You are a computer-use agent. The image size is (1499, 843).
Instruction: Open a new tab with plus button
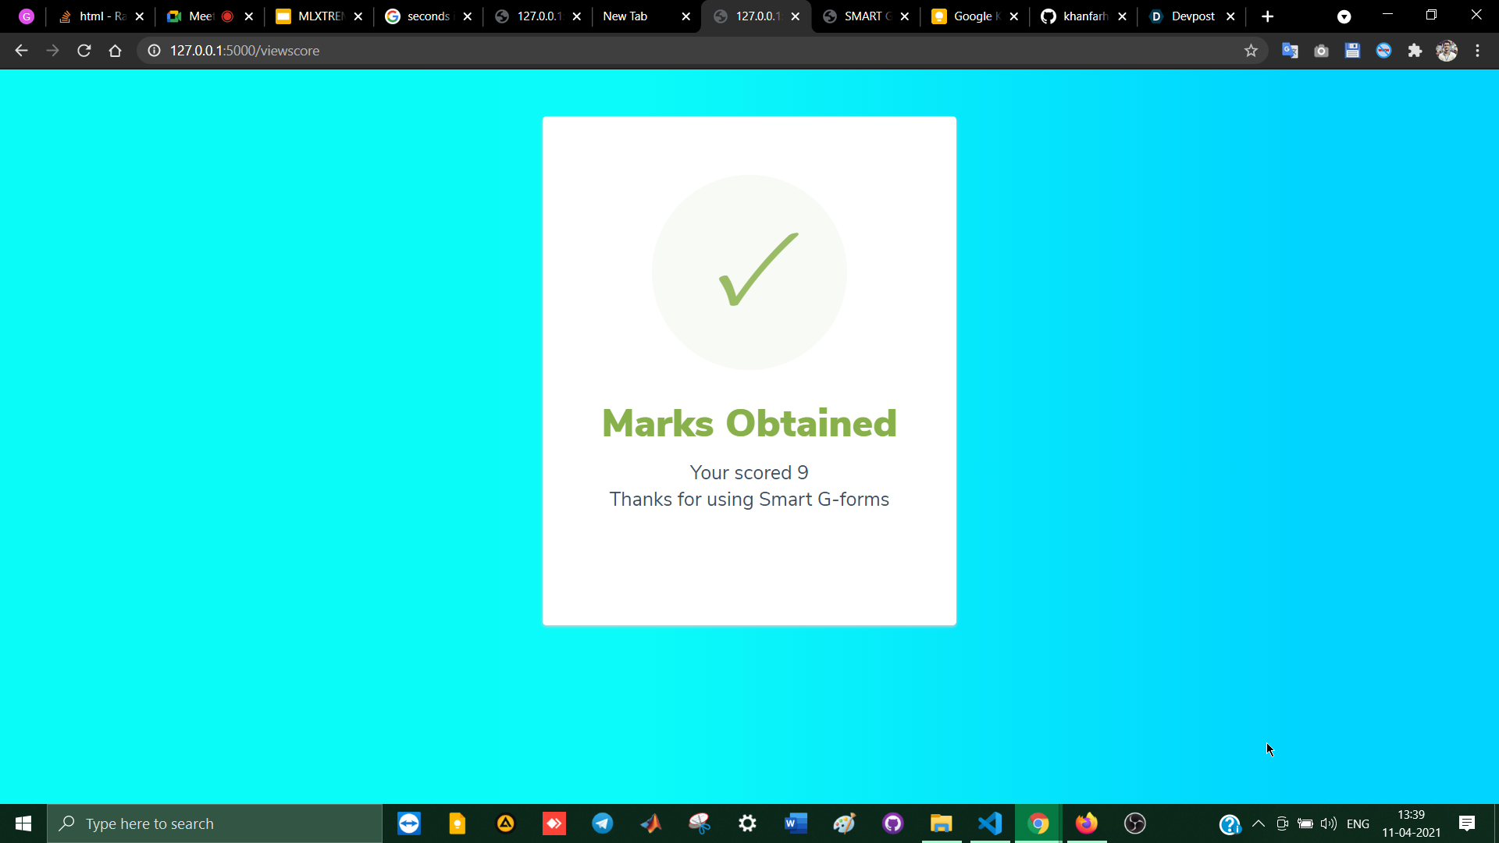(x=1267, y=16)
